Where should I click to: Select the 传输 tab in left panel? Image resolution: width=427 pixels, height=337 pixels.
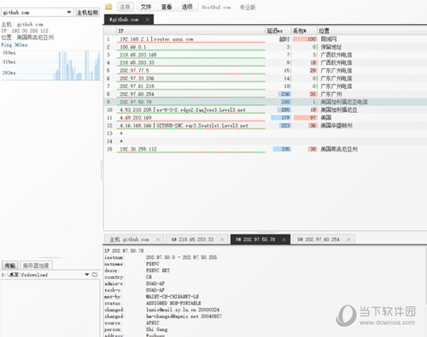point(10,265)
